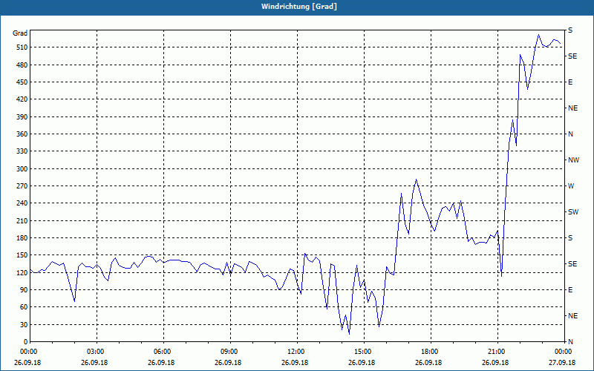Click the 270 degree axis label
The height and width of the screenshot is (371, 594).
(22, 186)
